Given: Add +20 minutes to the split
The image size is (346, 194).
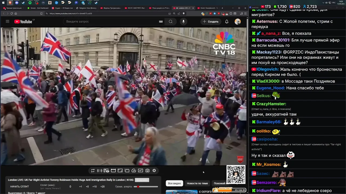Looking at the screenshot, I should 102,187.
